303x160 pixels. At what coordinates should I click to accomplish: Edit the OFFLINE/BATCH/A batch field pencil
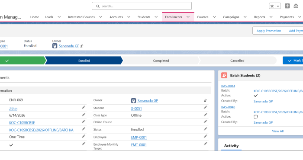pyautogui.click(x=84, y=129)
